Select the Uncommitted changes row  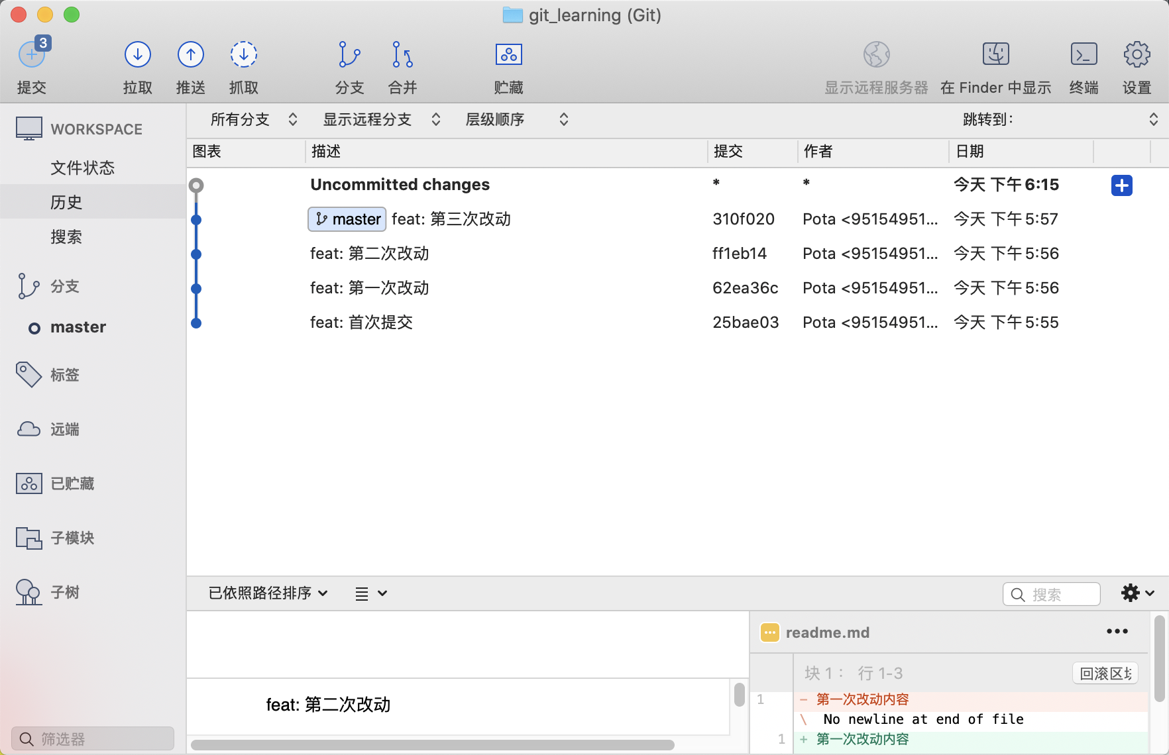pos(677,185)
